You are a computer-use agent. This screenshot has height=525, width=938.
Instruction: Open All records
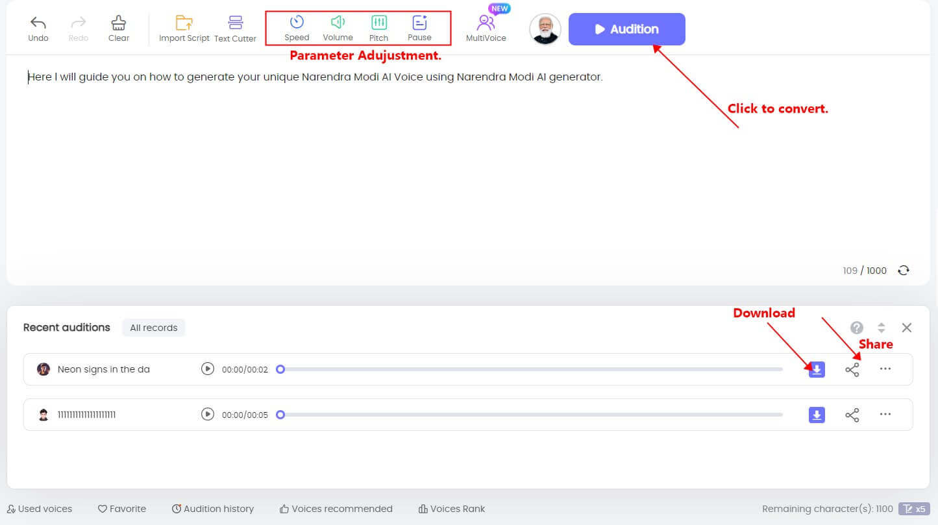click(153, 328)
